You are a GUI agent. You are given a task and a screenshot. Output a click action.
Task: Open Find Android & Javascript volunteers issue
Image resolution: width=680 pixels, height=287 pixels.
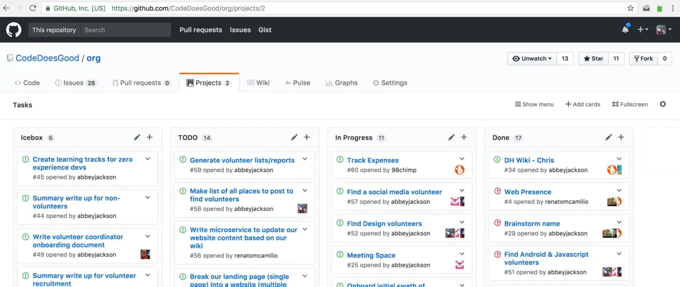[546, 258]
